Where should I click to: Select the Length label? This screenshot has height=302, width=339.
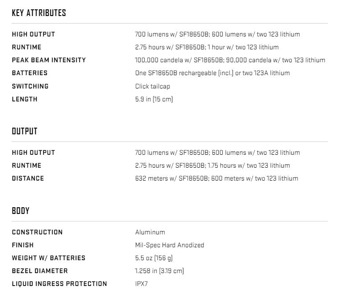pyautogui.click(x=25, y=99)
